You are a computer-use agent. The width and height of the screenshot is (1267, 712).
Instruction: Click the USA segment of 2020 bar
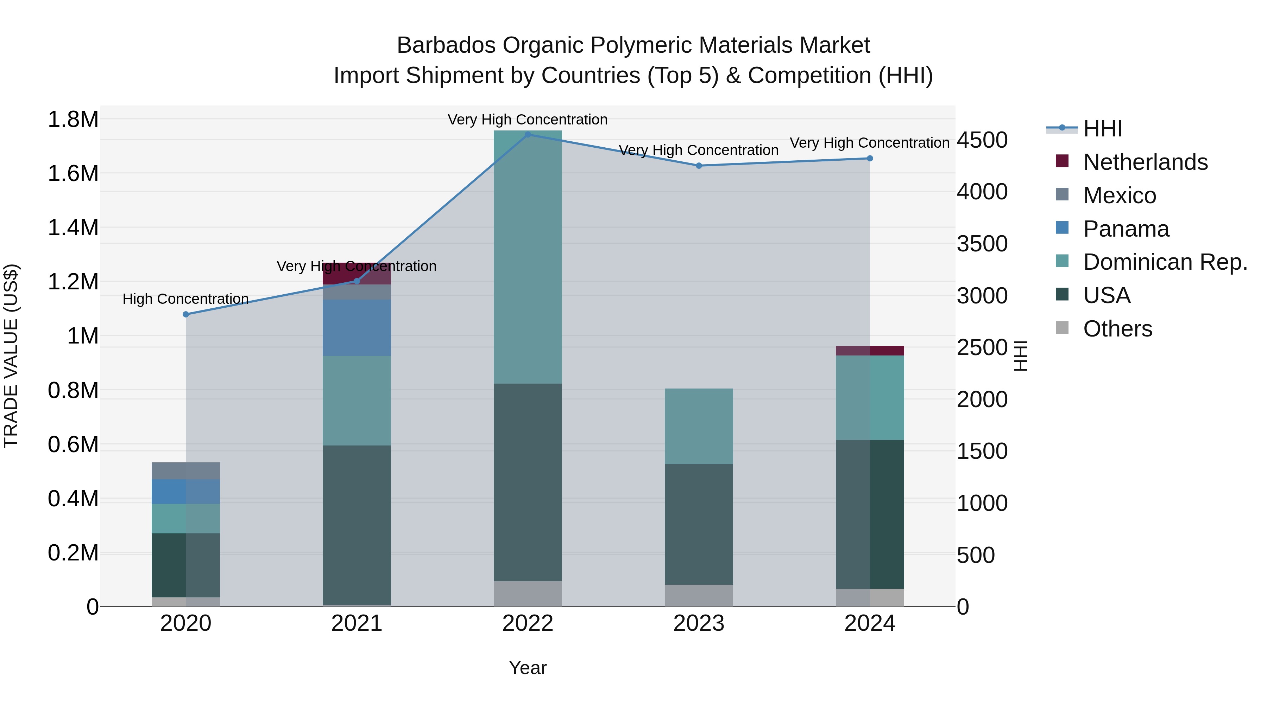(186, 566)
